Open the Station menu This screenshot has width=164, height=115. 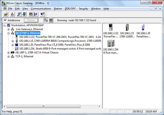pyautogui.click(x=58, y=9)
